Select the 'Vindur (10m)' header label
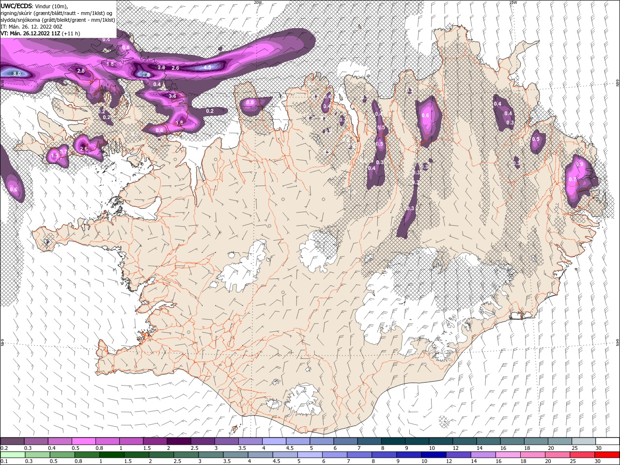Viewport: 620px width, 465px height. click(51, 6)
